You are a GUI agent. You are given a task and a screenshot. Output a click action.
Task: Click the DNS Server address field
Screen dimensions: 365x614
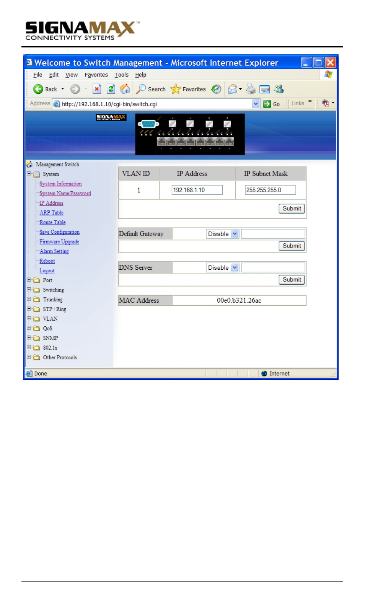(x=273, y=268)
